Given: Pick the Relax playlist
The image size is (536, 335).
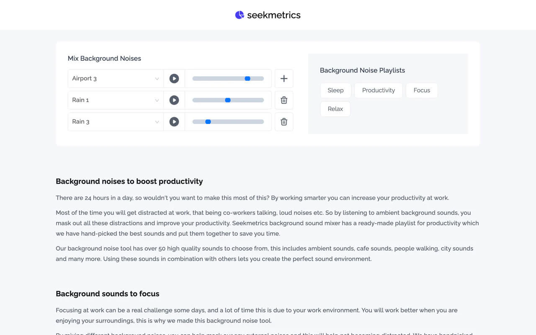Looking at the screenshot, I should point(335,109).
